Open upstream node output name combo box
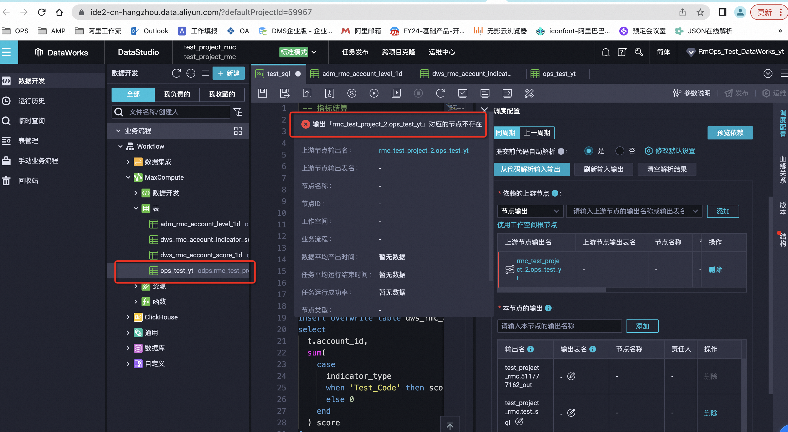 pyautogui.click(x=634, y=211)
